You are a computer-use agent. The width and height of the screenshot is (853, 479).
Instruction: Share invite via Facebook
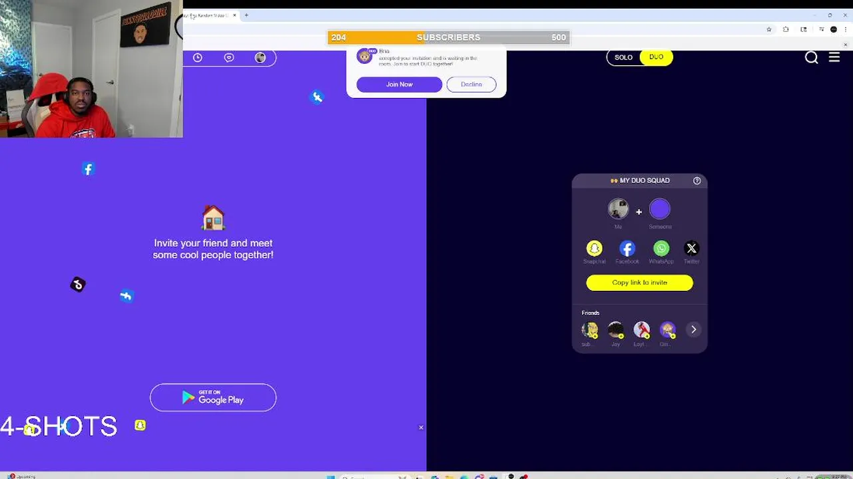coord(627,248)
